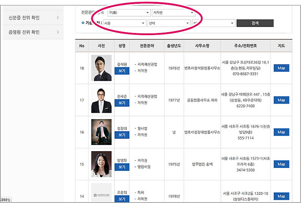Click the profile photo in row 17

pos(101,100)
